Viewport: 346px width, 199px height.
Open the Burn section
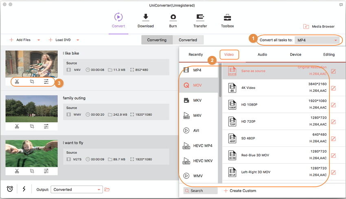[173, 20]
